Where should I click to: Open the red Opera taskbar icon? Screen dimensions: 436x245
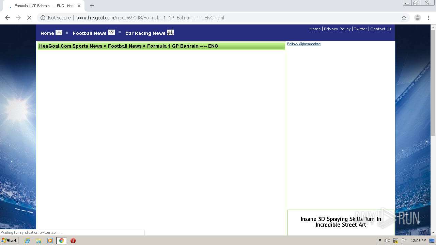click(x=73, y=241)
